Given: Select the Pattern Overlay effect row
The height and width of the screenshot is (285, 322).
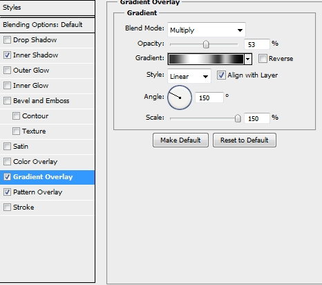Looking at the screenshot, I should 47,192.
